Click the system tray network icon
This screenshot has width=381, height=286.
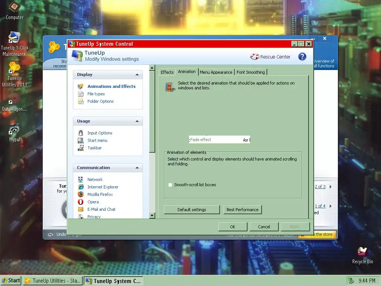click(351, 281)
